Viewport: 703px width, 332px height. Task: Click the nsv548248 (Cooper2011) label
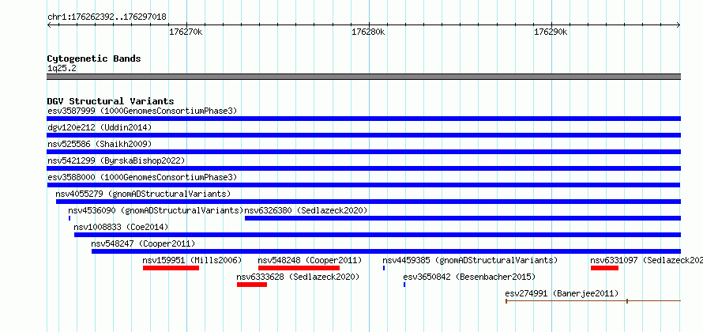[x=310, y=260]
